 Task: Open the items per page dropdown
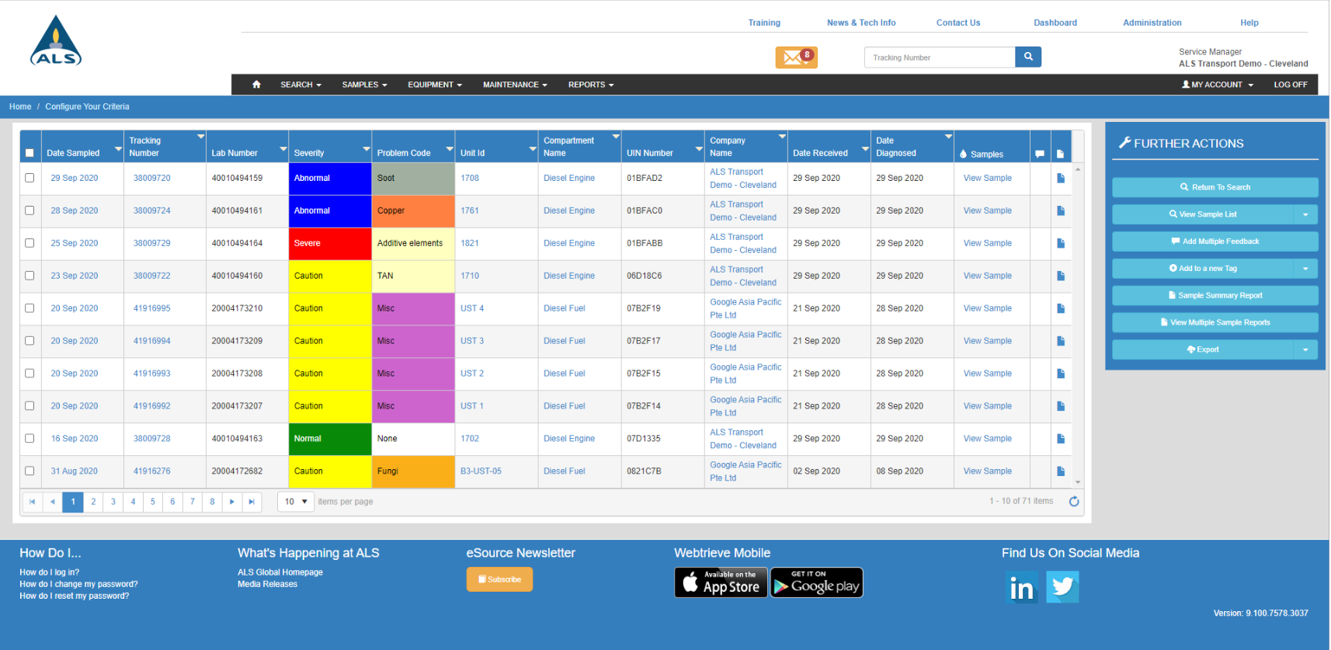click(x=296, y=502)
